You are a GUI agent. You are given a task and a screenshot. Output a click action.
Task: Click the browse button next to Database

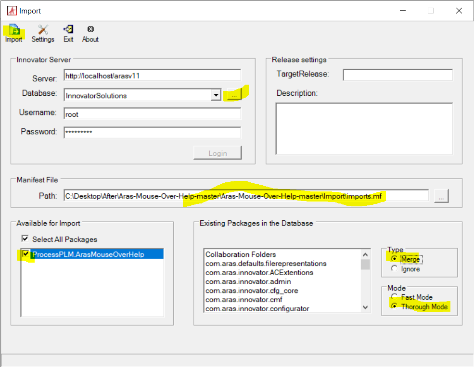pyautogui.click(x=234, y=95)
